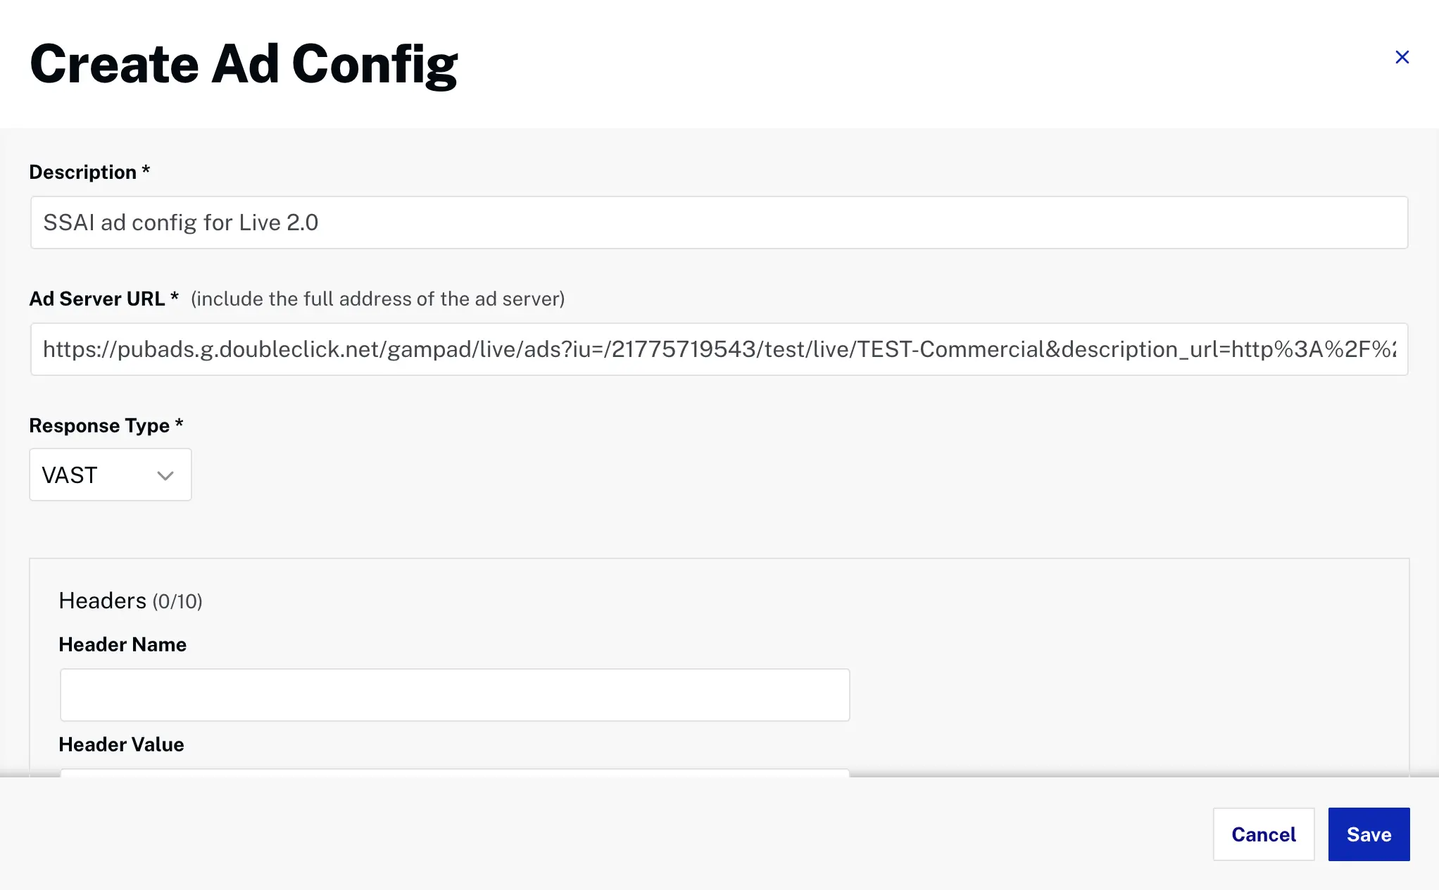
Task: Select the text 'SSAI ad config for Live 2.0'
Action: pos(180,222)
